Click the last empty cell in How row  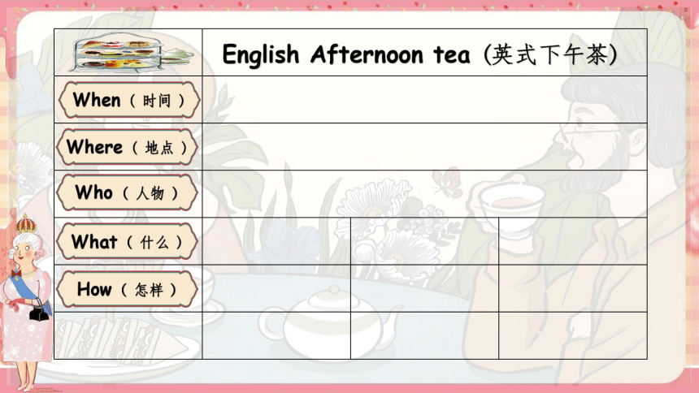(573, 288)
